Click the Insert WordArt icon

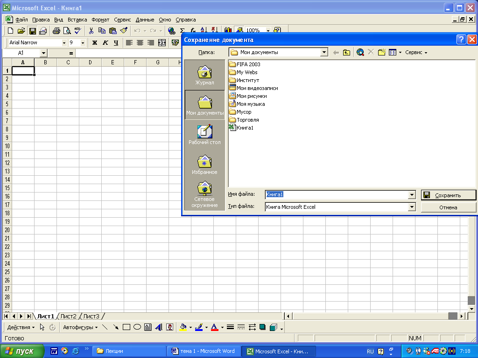click(159, 327)
